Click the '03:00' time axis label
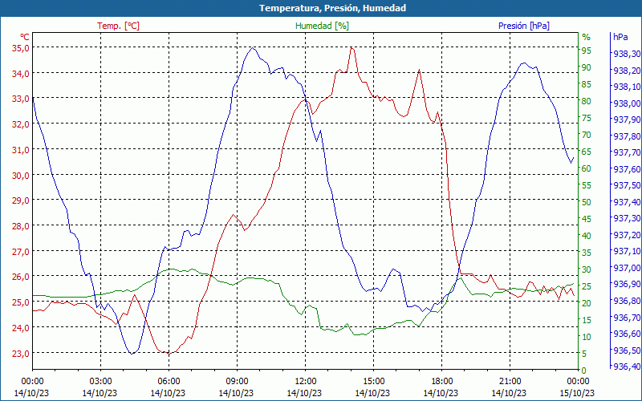642x401 pixels. point(100,382)
